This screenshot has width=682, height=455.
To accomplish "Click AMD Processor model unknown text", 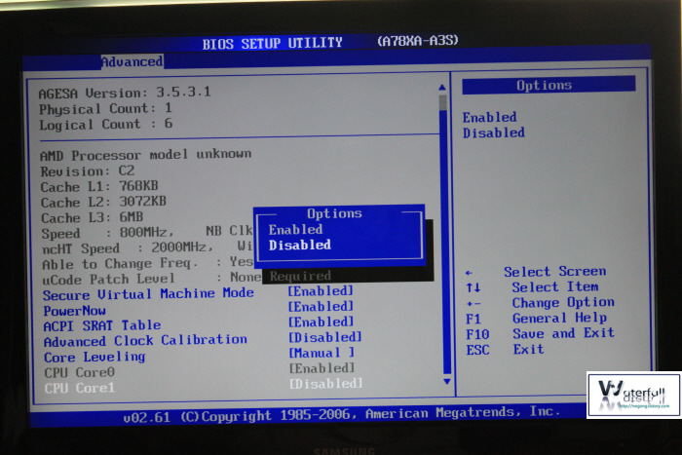I will [x=146, y=155].
